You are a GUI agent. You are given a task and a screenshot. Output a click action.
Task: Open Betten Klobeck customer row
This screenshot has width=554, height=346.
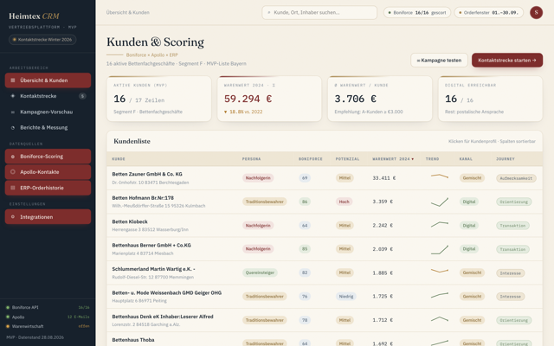pos(325,225)
